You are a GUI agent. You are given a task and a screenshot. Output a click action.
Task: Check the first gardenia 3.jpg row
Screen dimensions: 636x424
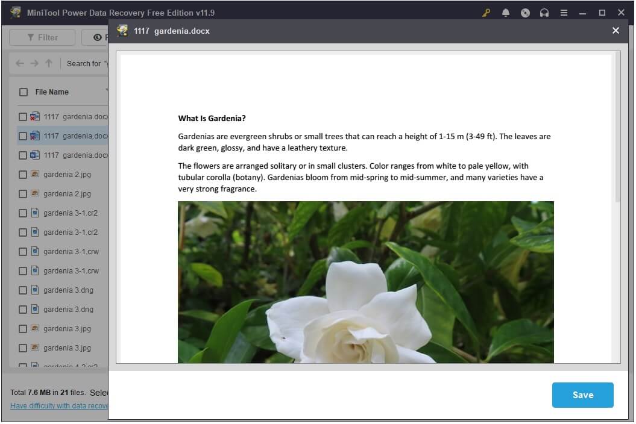tap(23, 329)
